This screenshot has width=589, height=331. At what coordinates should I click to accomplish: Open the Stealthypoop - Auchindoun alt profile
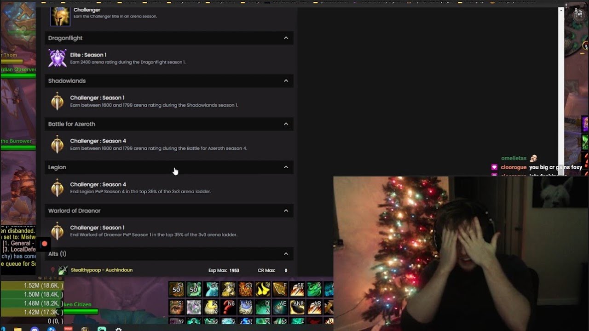(x=102, y=270)
